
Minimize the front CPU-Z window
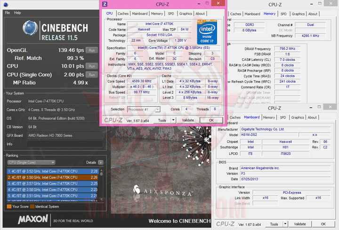(199, 4)
